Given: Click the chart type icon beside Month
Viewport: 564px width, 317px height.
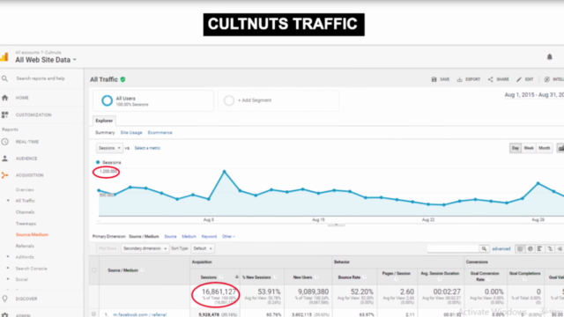Looking at the screenshot, I should [x=560, y=148].
